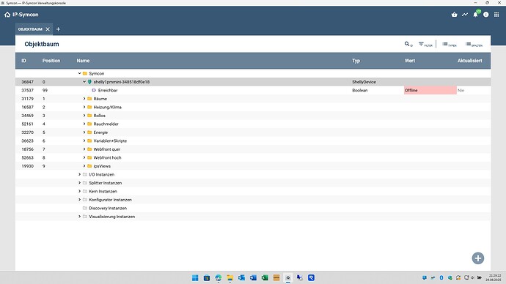This screenshot has width=506, height=284.
Task: Sort by the ID column header
Action: pos(24,61)
